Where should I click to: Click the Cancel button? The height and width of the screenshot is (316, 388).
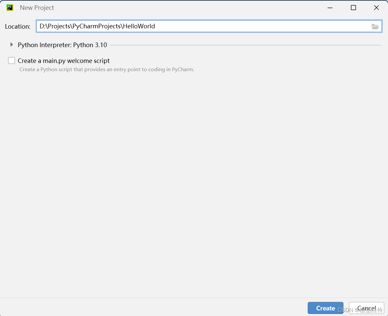[x=367, y=308]
